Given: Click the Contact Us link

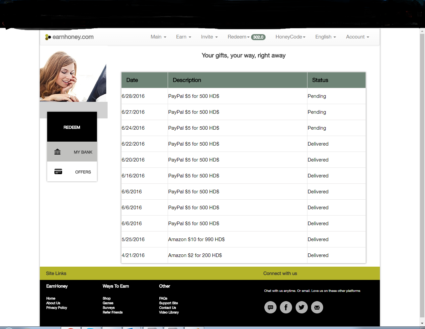Looking at the screenshot, I should point(167,308).
